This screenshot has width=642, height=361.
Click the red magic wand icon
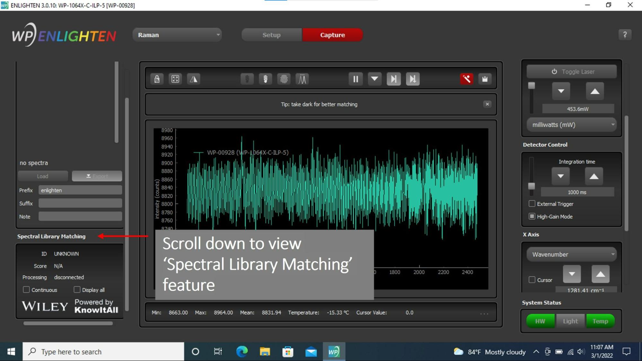click(x=466, y=79)
